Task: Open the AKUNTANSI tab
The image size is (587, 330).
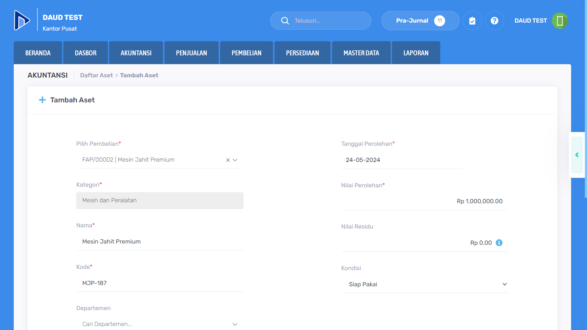Action: [136, 53]
